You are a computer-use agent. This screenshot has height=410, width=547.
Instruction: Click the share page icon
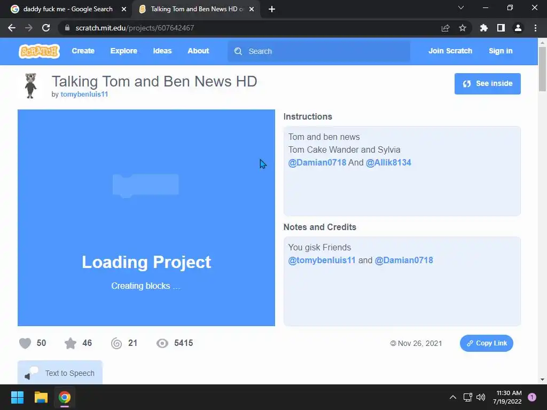tap(446, 28)
